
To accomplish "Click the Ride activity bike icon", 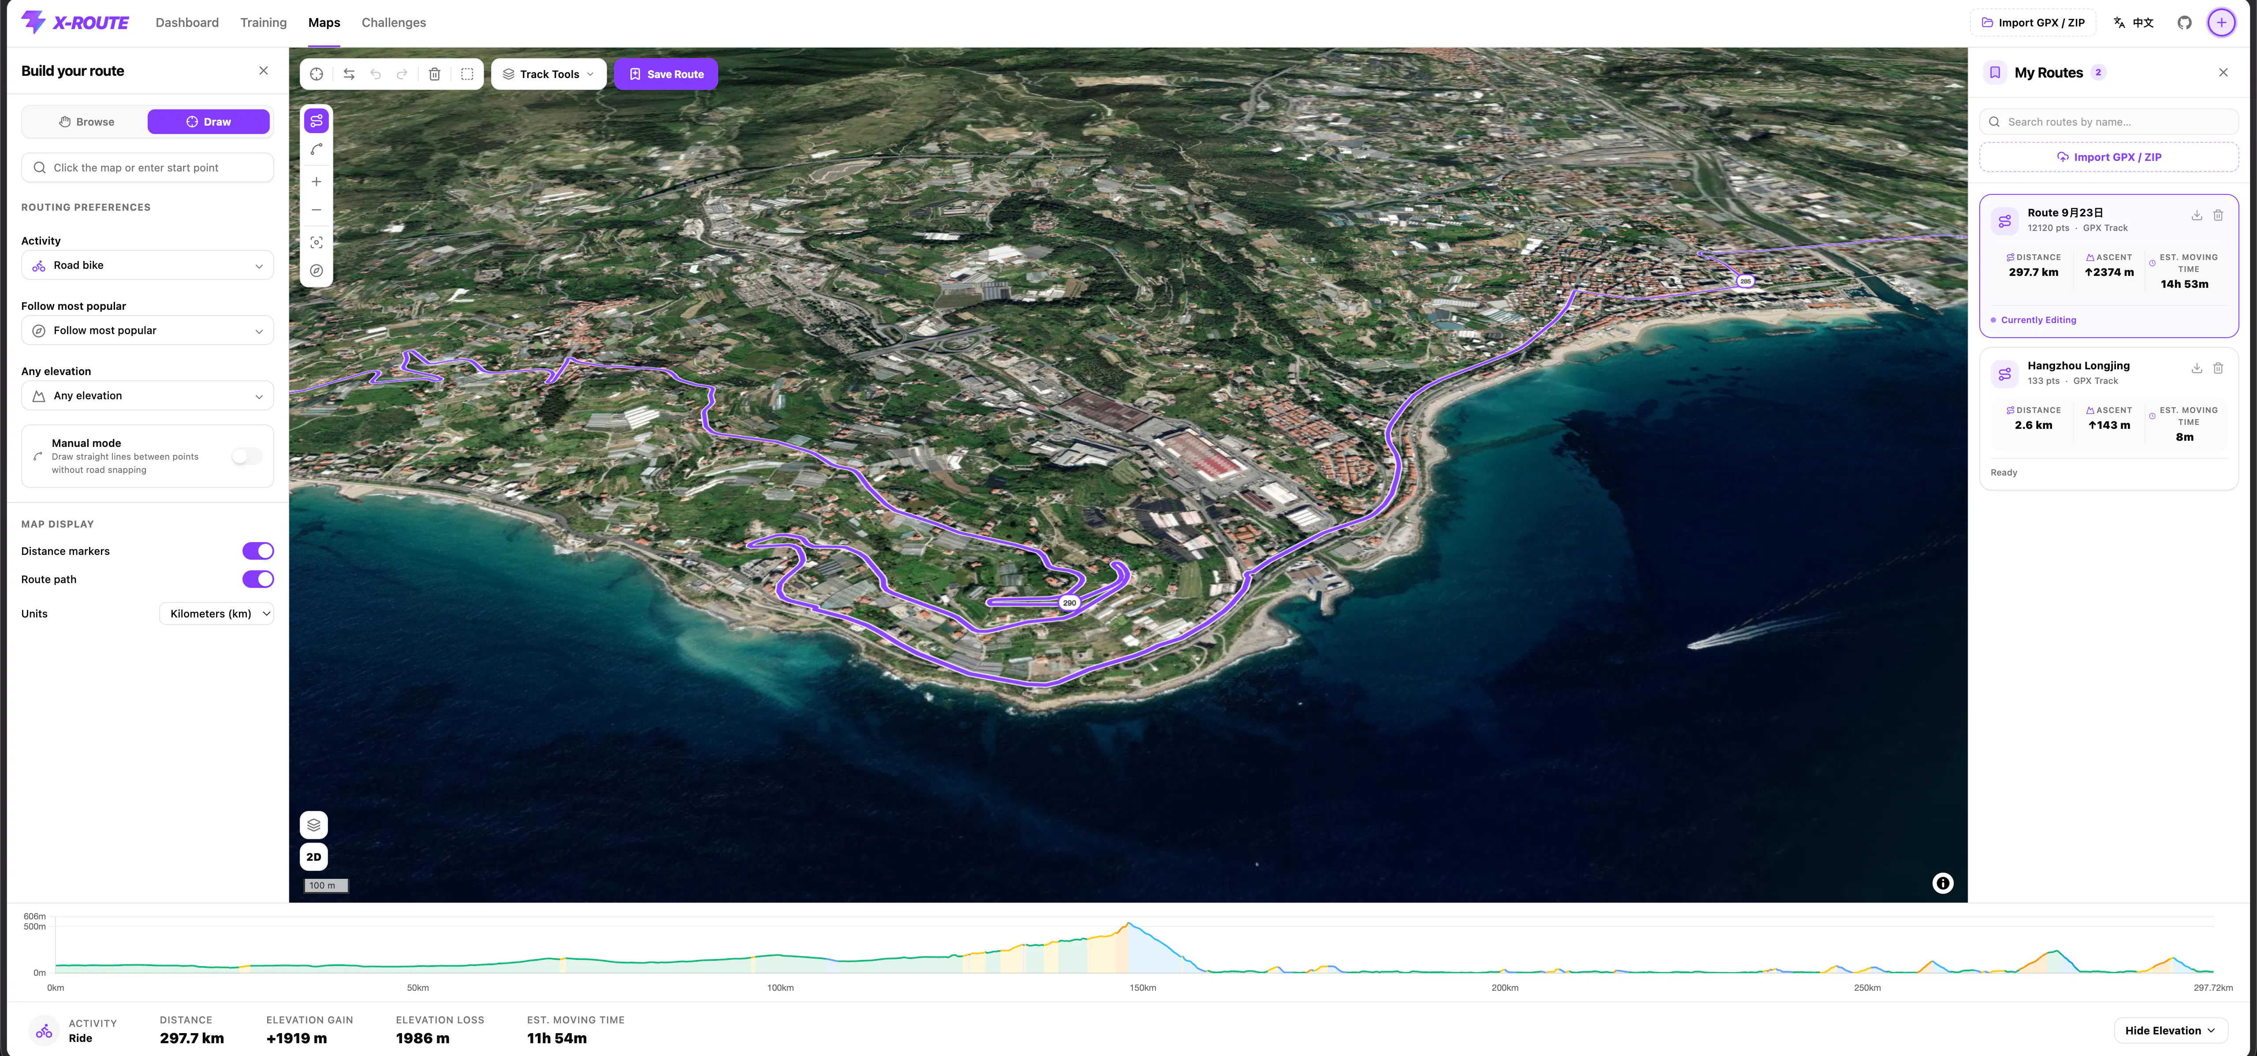I will pyautogui.click(x=44, y=1031).
